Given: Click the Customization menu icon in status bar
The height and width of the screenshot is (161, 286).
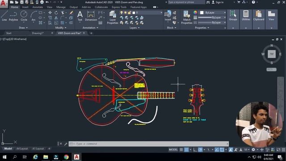Looking at the screenshot, I should (283, 150).
